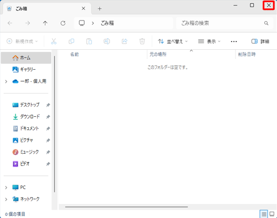Click the Delete trash can icon
The image size is (277, 218).
(x=142, y=41)
